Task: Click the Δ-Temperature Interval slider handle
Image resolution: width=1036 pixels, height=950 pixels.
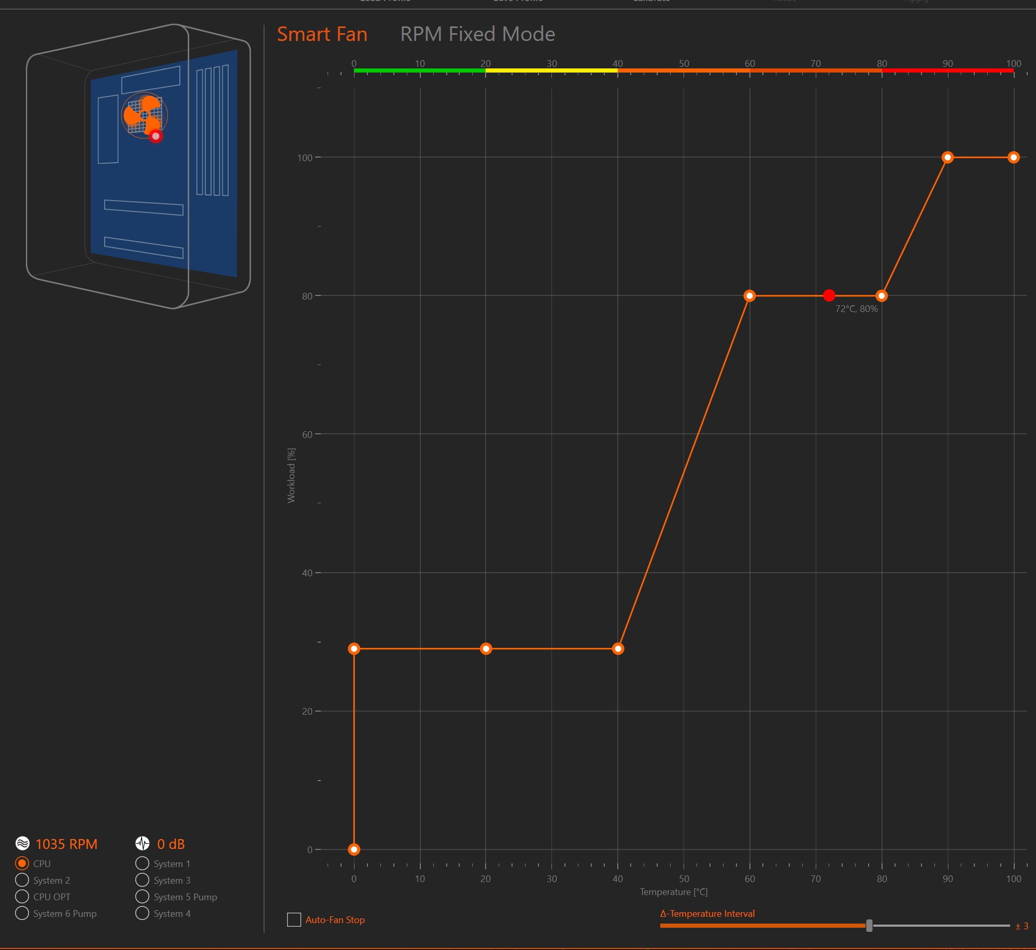Action: (869, 926)
